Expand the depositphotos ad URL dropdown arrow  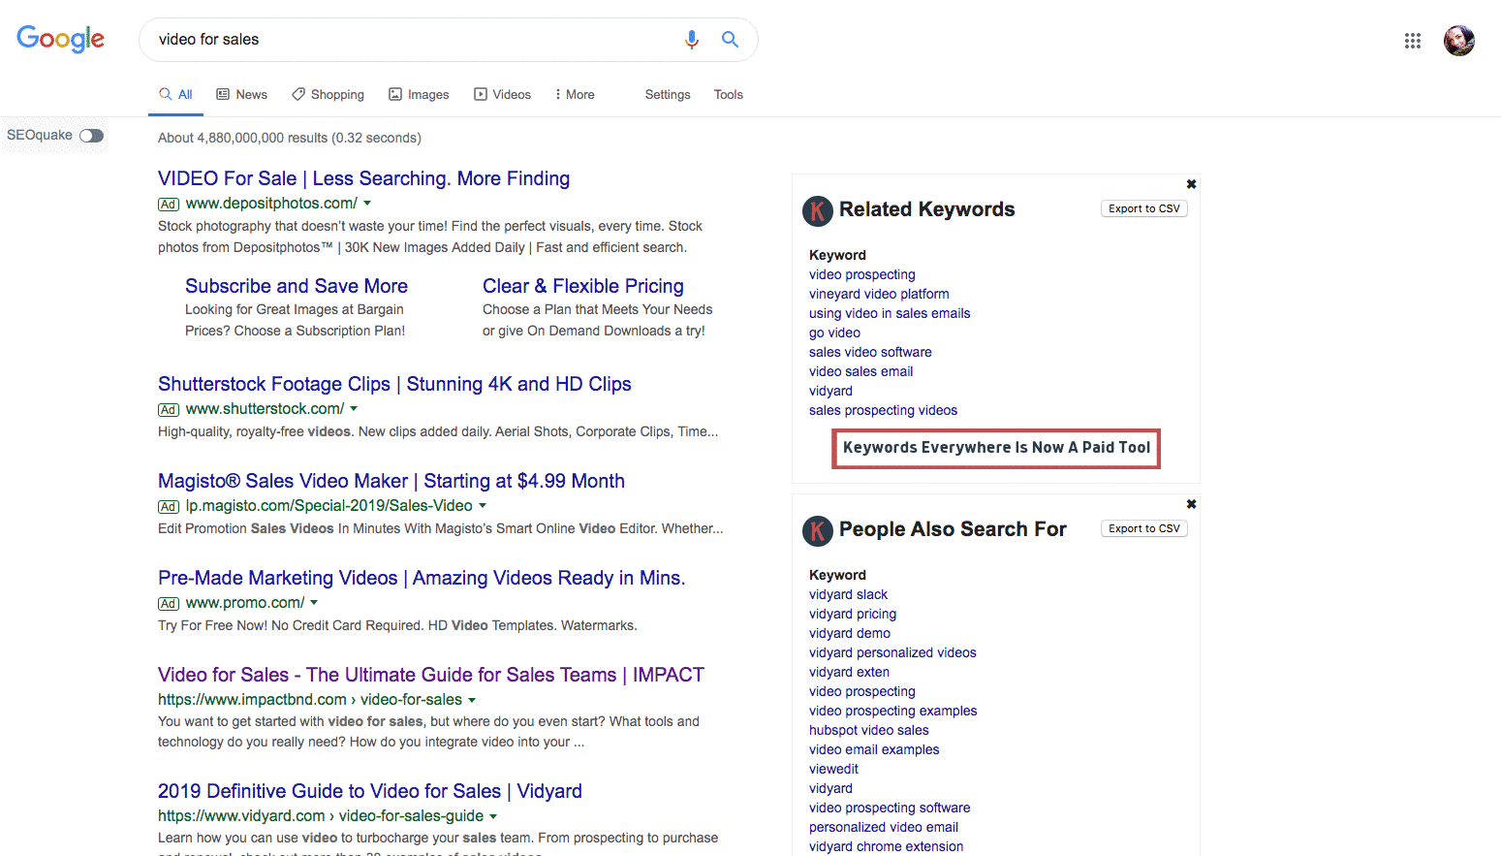367,204
